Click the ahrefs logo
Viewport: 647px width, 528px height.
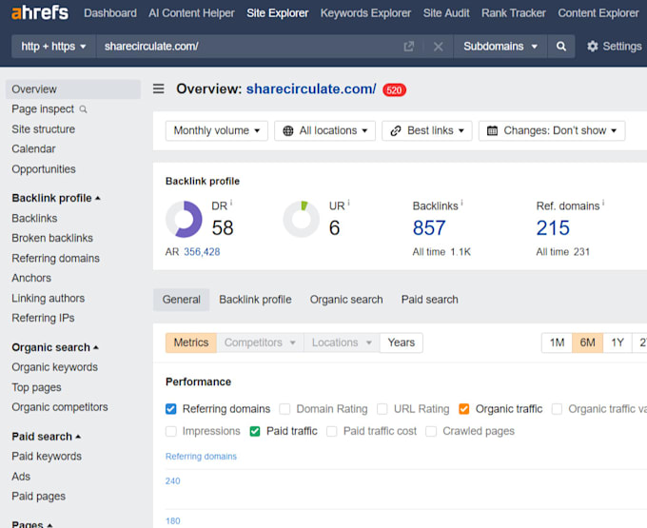coord(40,12)
